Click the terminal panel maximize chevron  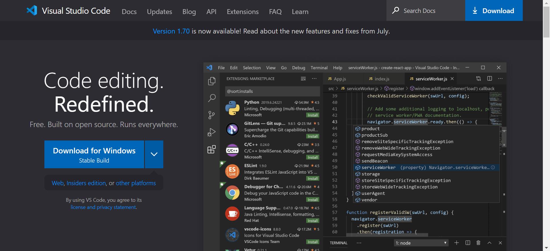point(489,243)
